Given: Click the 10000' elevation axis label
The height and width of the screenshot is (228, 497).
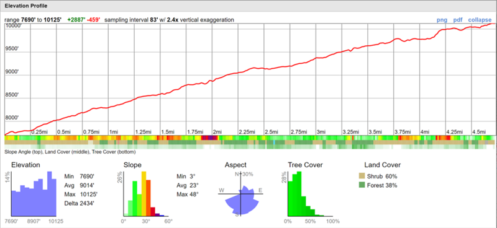Looking at the screenshot, I should tap(13, 26).
